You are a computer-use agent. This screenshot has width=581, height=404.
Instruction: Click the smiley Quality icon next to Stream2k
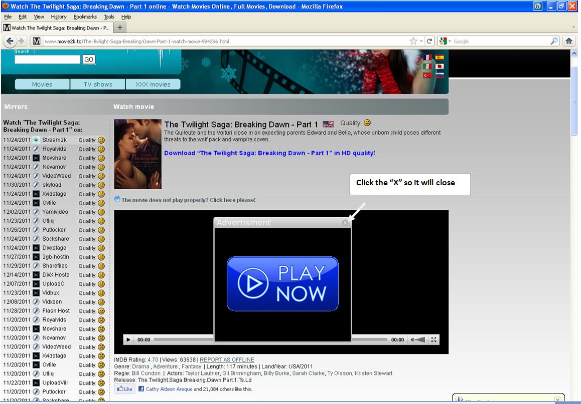click(102, 140)
